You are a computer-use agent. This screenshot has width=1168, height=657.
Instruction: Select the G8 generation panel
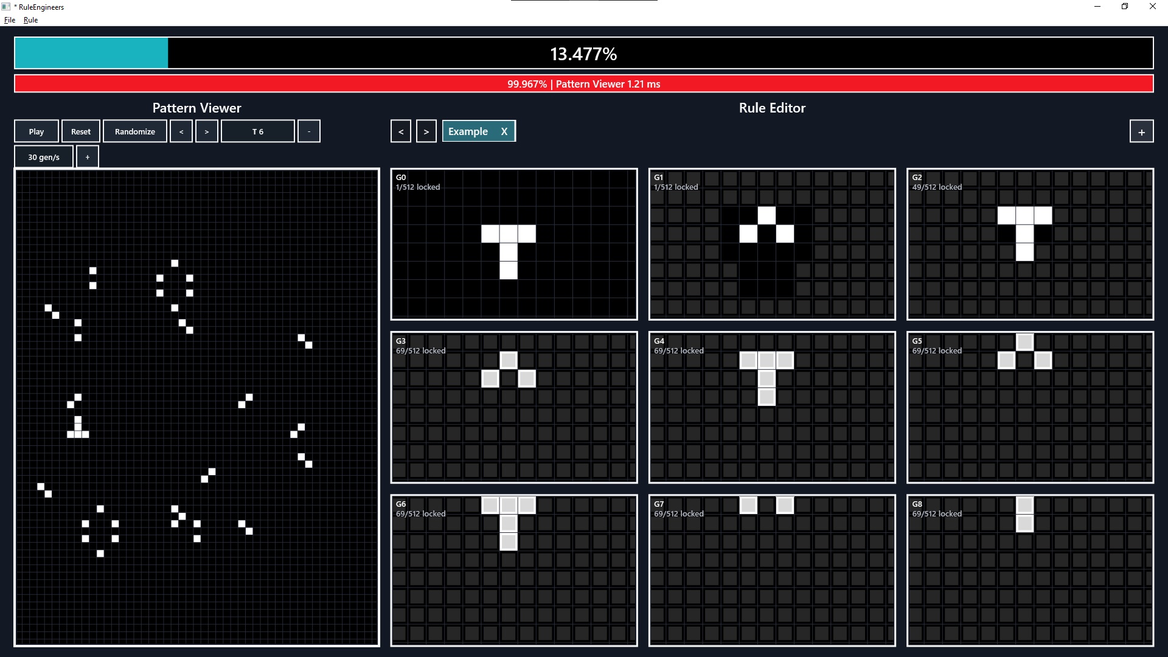click(1030, 571)
